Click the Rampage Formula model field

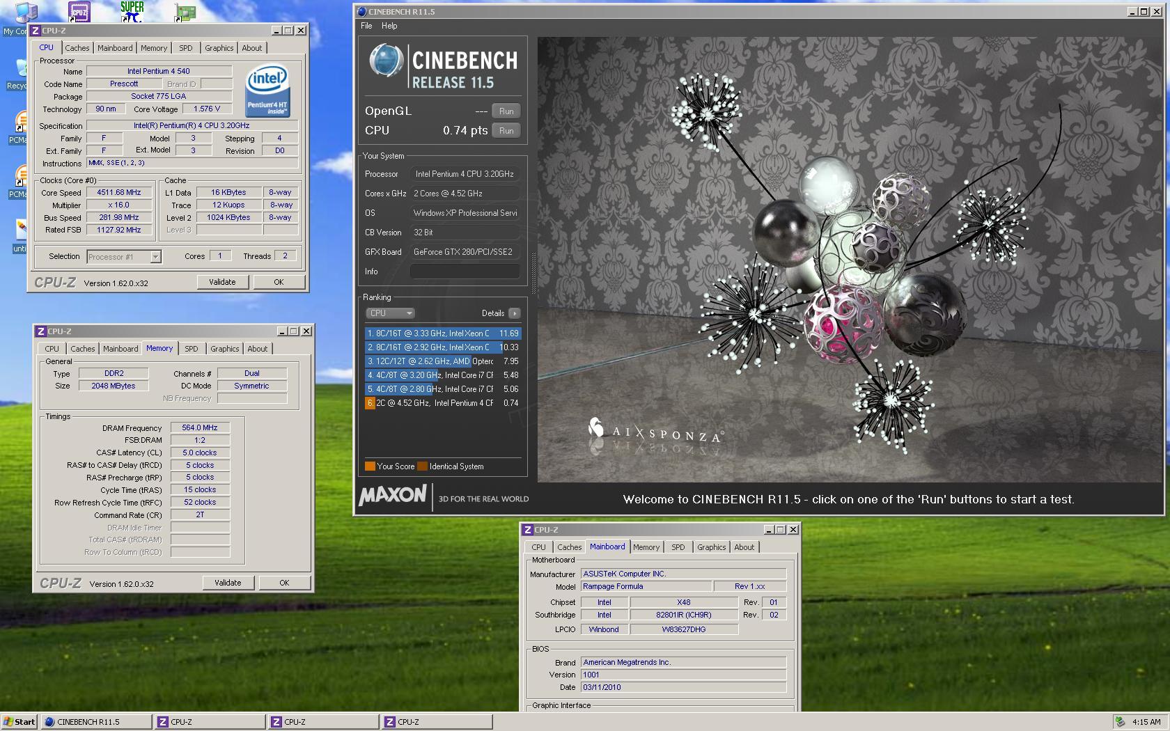tap(646, 586)
